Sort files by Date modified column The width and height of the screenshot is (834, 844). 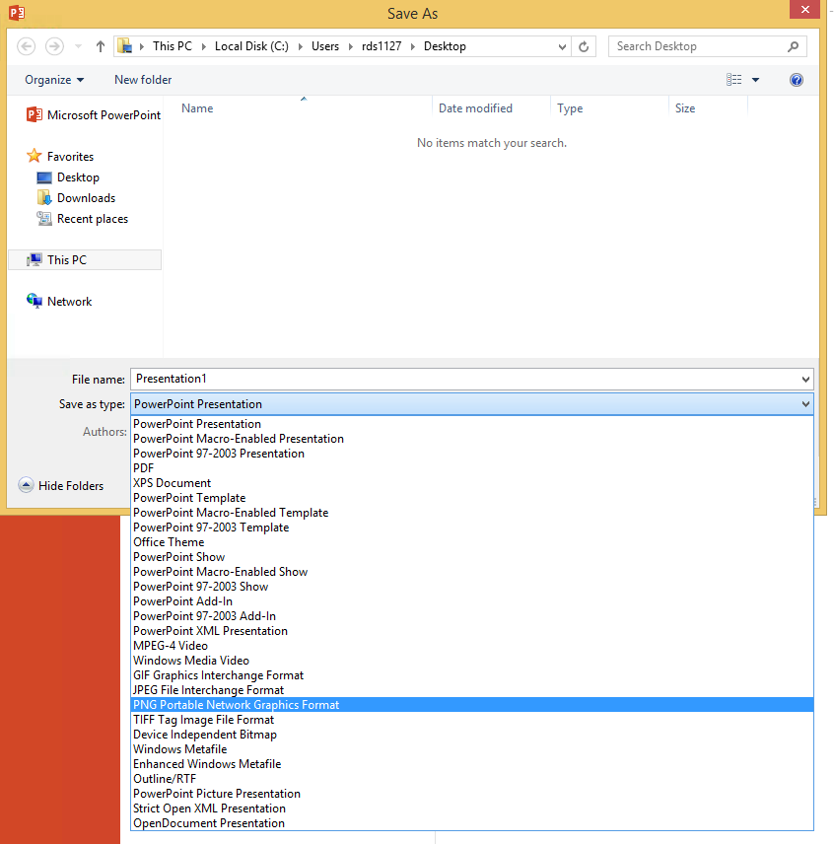(475, 108)
